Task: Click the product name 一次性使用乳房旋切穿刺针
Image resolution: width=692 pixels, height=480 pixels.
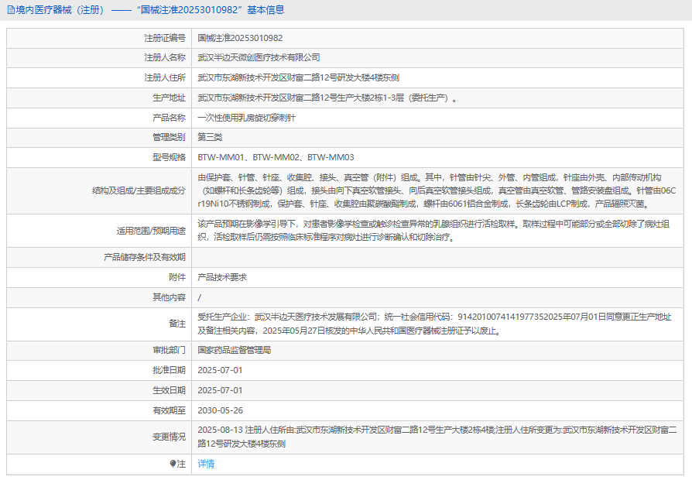Action: [246, 118]
